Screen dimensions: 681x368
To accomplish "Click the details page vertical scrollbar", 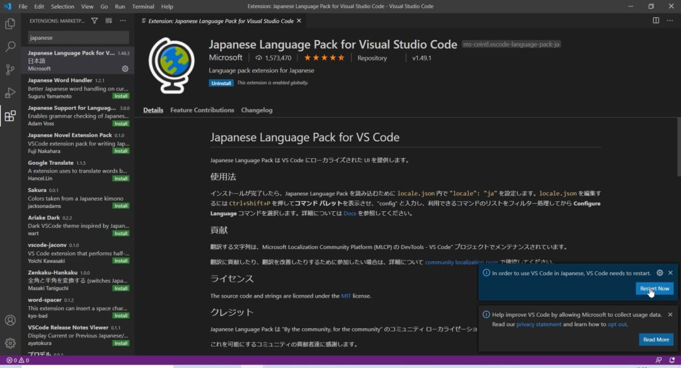I will point(678,147).
